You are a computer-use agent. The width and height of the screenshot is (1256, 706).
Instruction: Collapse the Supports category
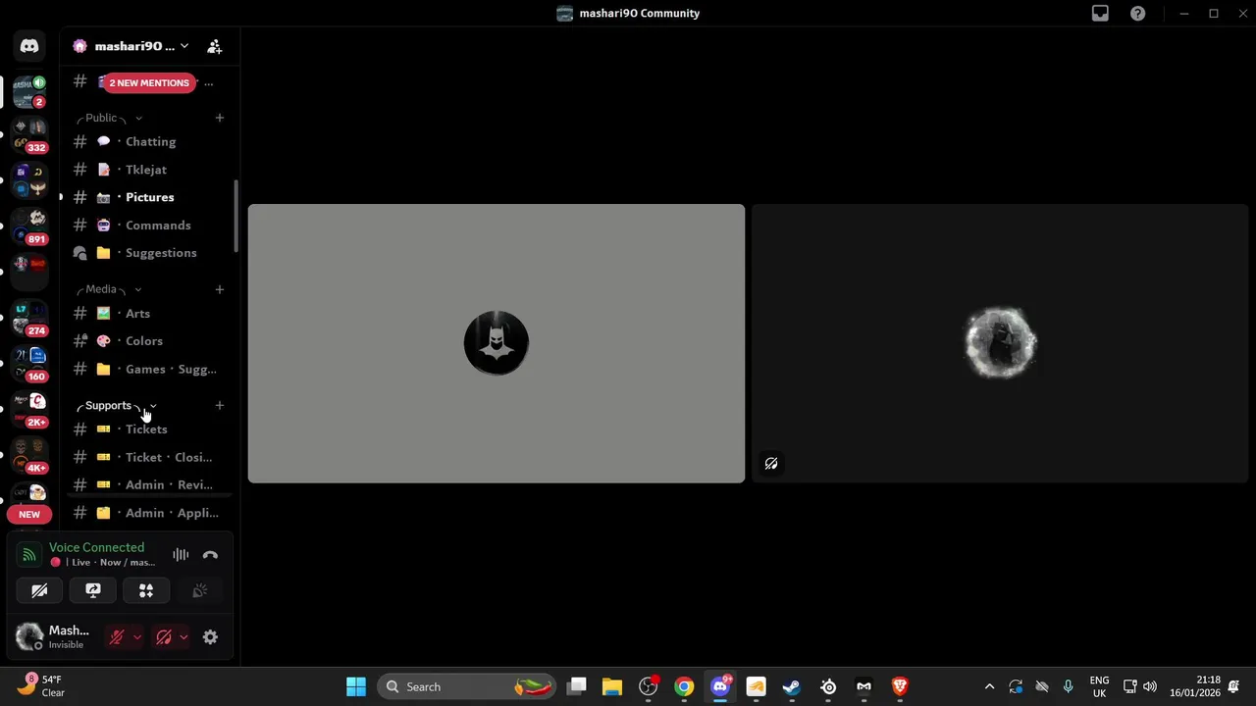tap(116, 405)
